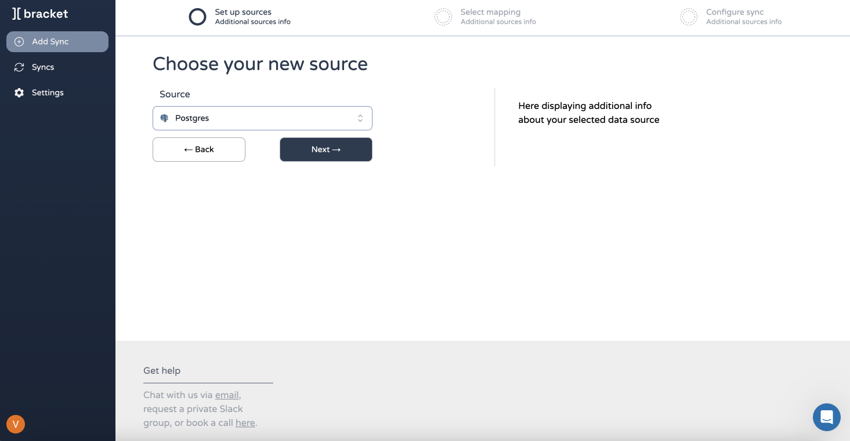Click the Back button
The image size is (850, 441).
(x=199, y=150)
